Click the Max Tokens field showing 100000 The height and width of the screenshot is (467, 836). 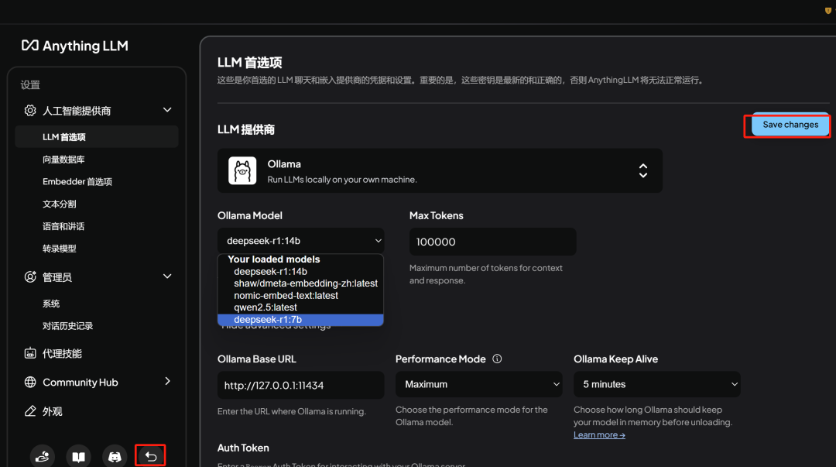492,242
